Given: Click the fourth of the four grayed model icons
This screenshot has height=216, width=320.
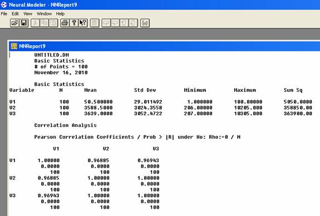Looking at the screenshot, I should [x=133, y=23].
